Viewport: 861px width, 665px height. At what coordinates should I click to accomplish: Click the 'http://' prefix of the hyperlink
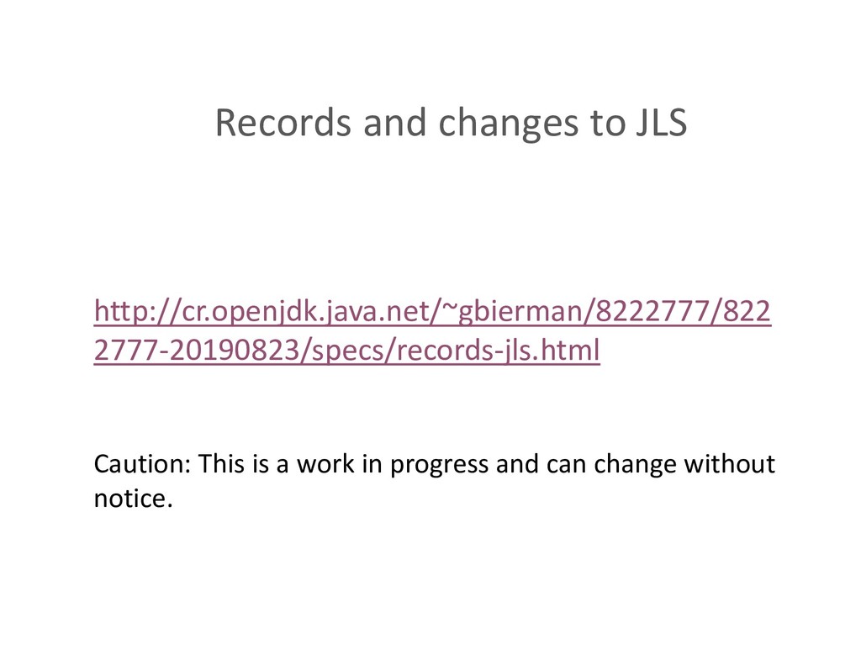(134, 311)
